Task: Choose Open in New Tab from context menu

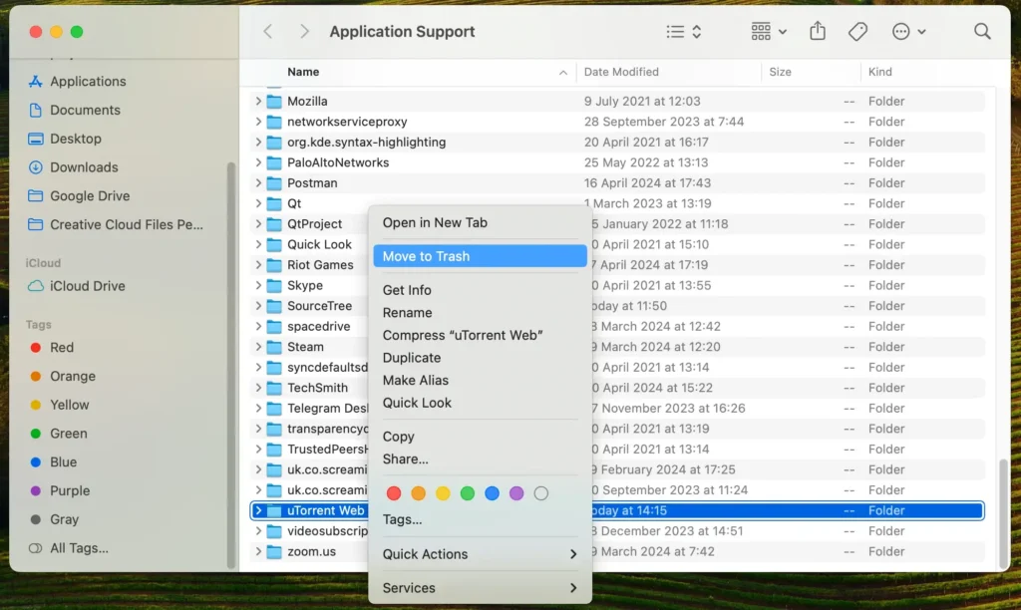Action: click(480, 222)
